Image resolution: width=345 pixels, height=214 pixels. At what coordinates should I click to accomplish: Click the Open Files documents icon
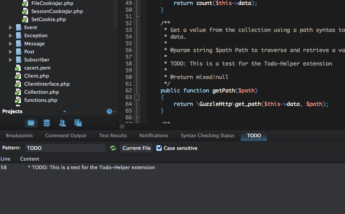point(78,122)
